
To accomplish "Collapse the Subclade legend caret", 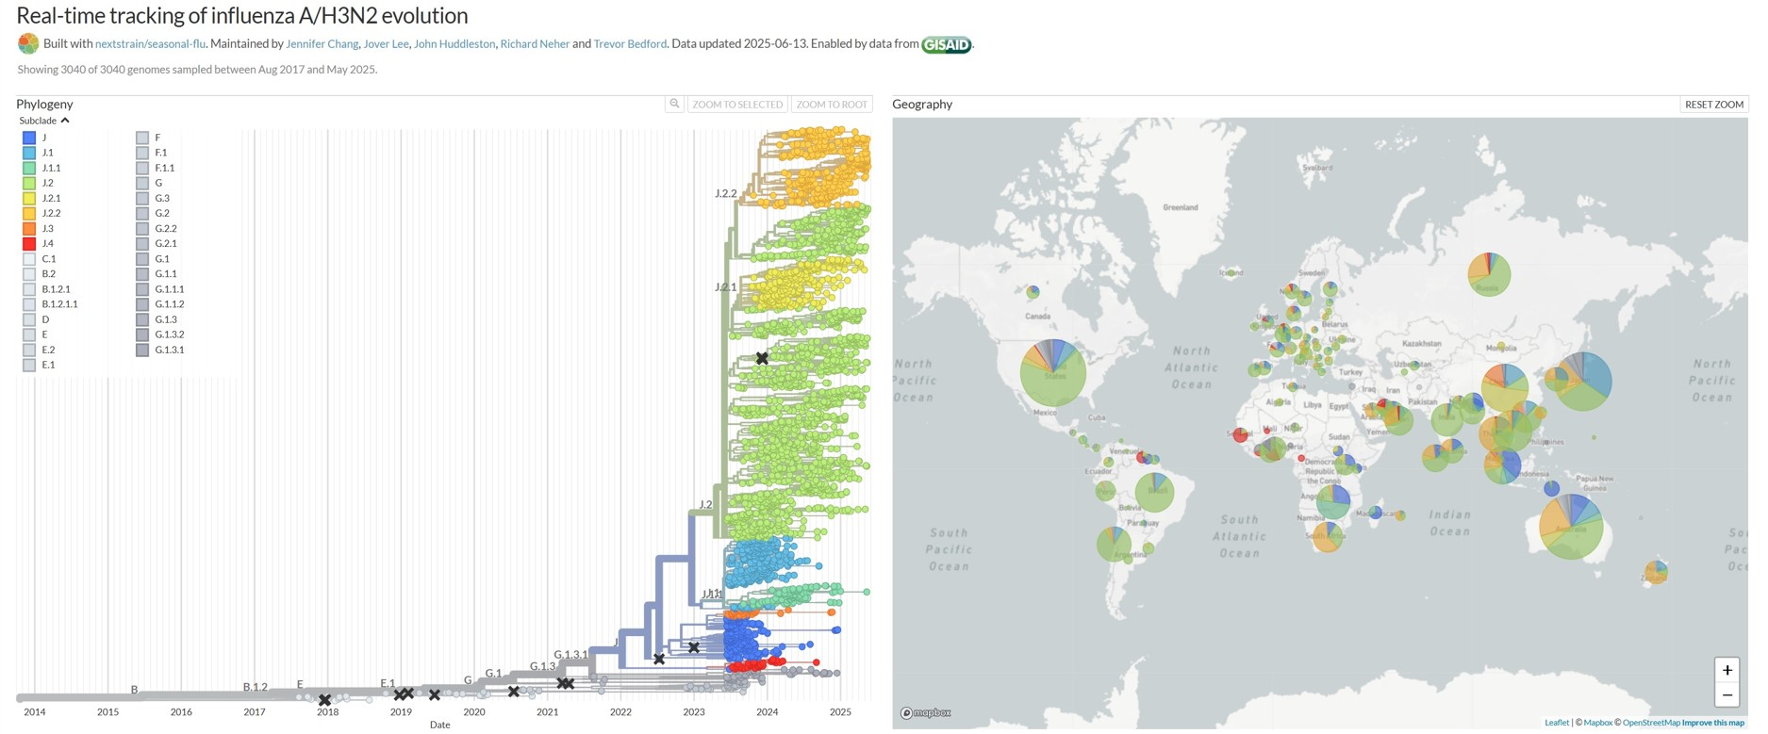I will (x=65, y=121).
